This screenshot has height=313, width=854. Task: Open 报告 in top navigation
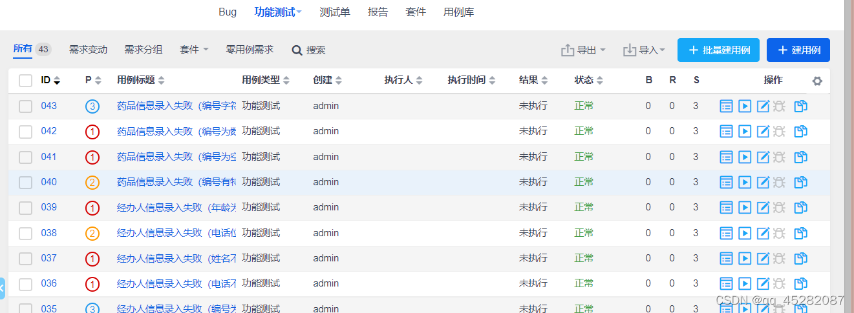point(378,12)
